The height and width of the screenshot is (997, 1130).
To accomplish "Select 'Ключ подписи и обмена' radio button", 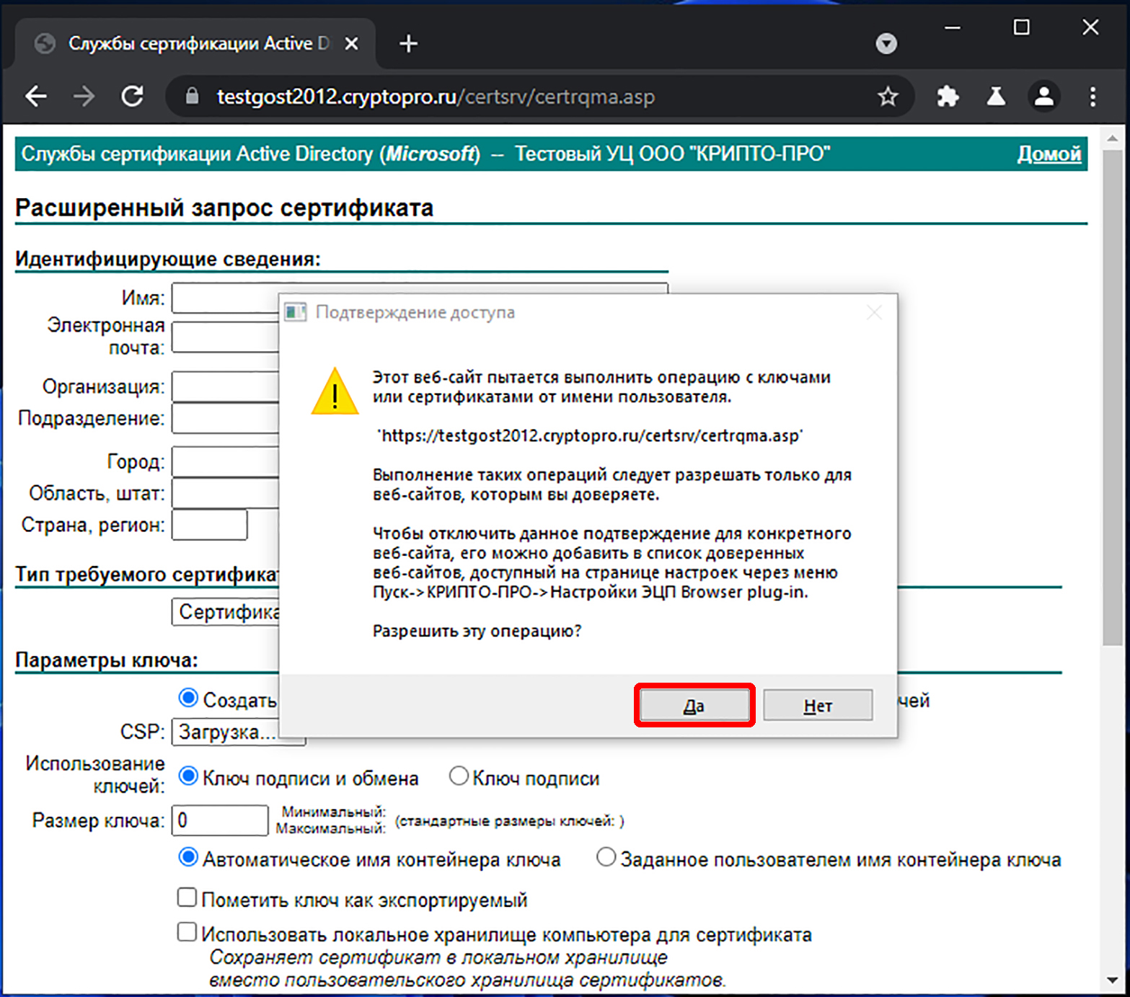I will tap(188, 776).
